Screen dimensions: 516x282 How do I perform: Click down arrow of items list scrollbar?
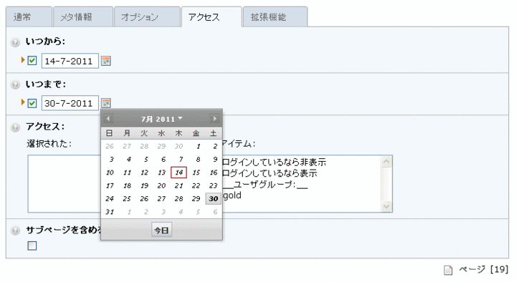click(386, 206)
